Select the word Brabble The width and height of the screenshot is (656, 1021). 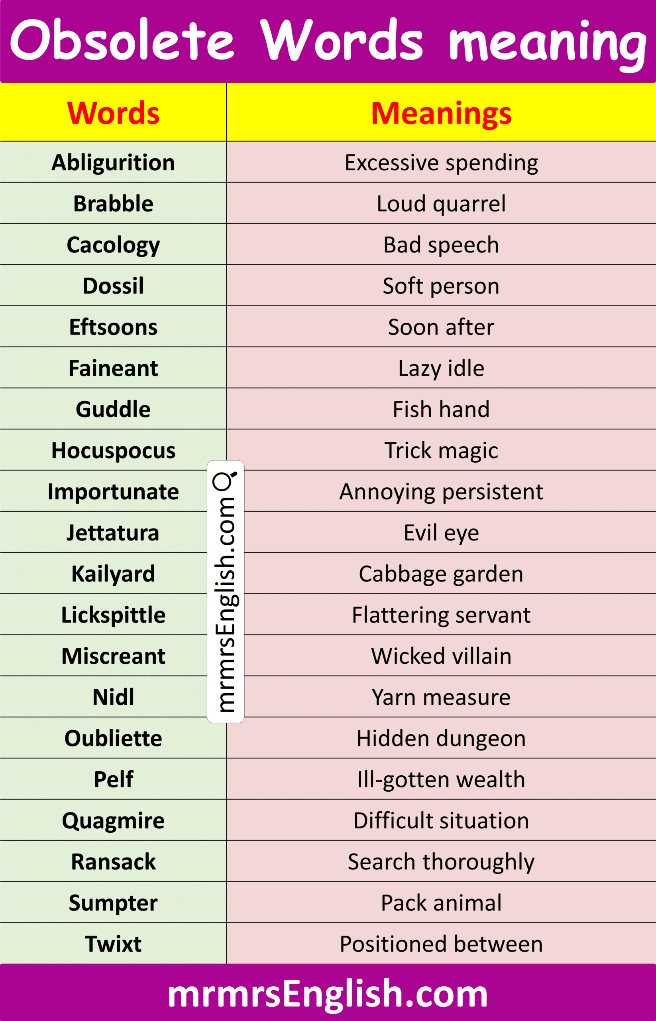pos(113,203)
